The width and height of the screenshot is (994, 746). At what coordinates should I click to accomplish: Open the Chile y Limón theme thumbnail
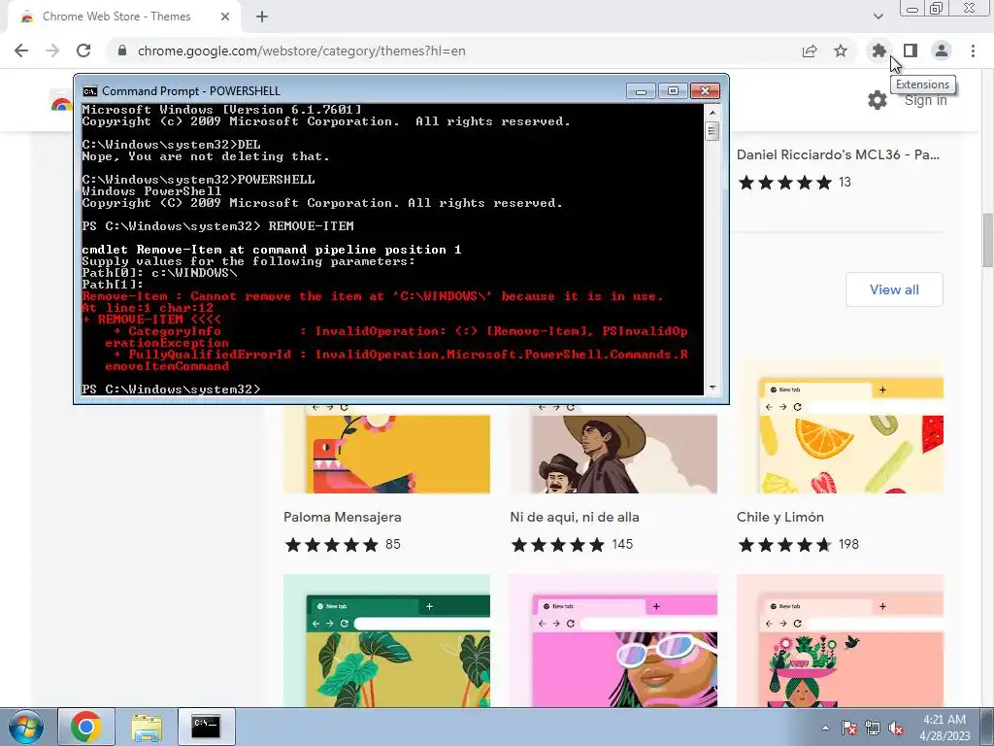pyautogui.click(x=840, y=426)
